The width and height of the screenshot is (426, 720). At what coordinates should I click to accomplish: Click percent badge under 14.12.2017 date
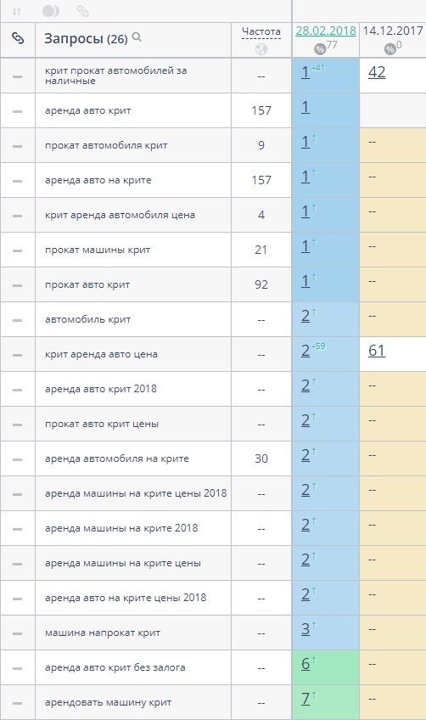(x=390, y=48)
